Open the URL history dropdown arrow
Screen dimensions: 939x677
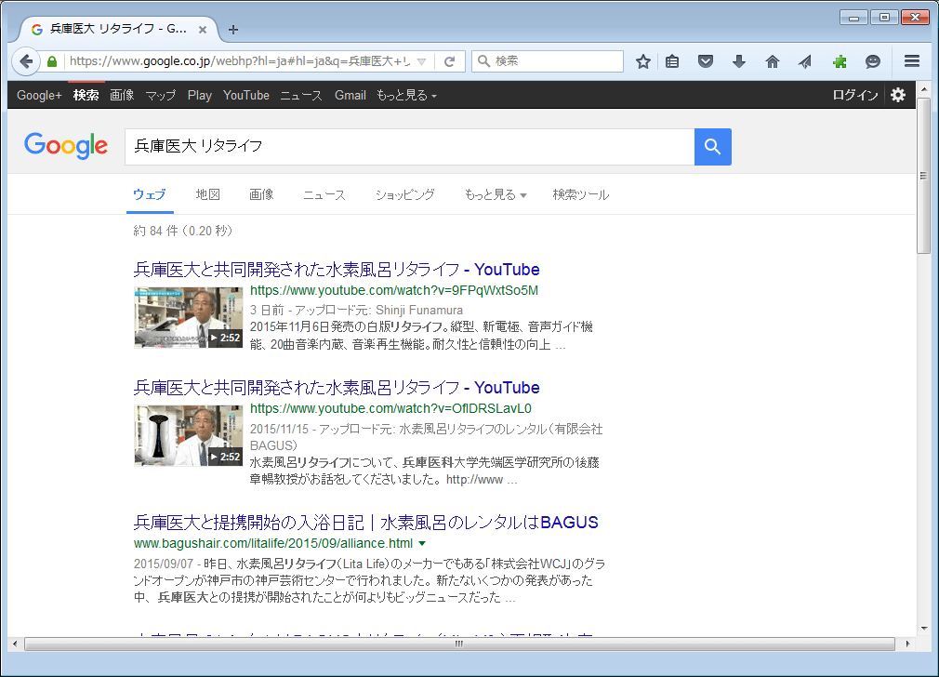click(421, 61)
